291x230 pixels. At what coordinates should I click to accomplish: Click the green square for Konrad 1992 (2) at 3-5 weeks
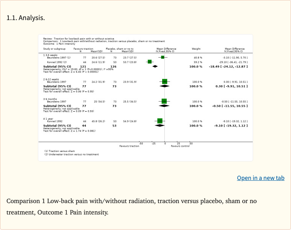(x=150, y=62)
